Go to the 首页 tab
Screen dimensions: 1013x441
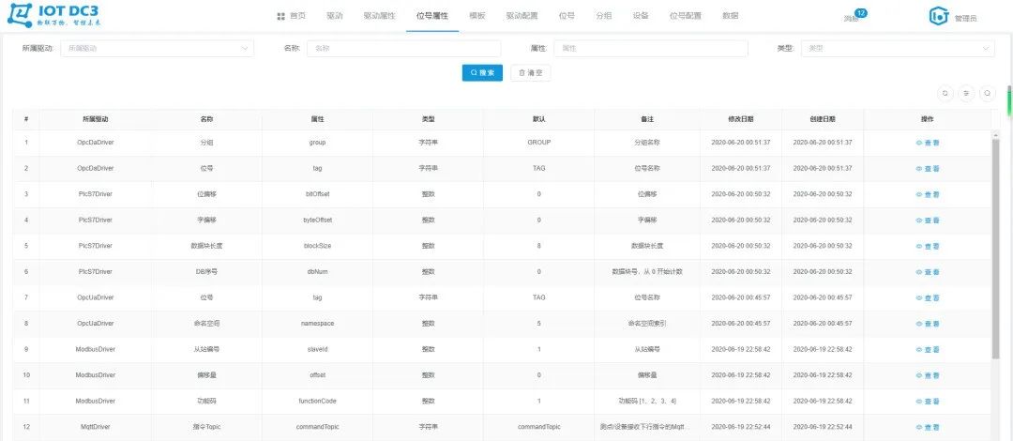[x=292, y=16]
